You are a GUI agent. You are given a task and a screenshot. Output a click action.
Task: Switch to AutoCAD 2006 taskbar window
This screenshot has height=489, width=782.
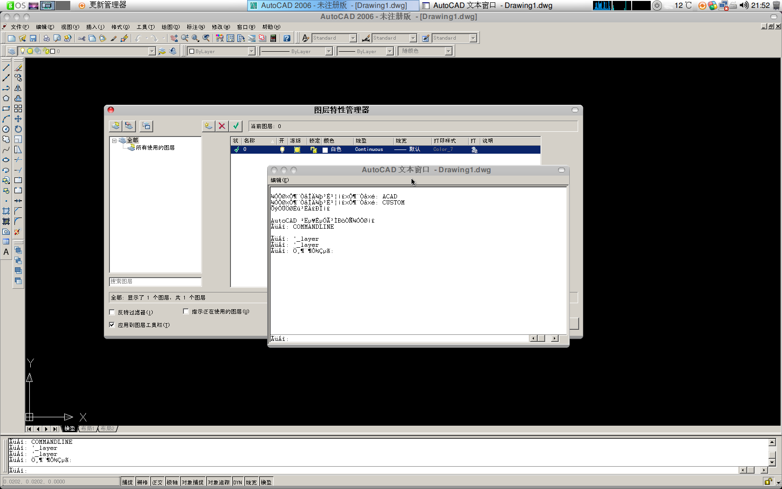[332, 6]
